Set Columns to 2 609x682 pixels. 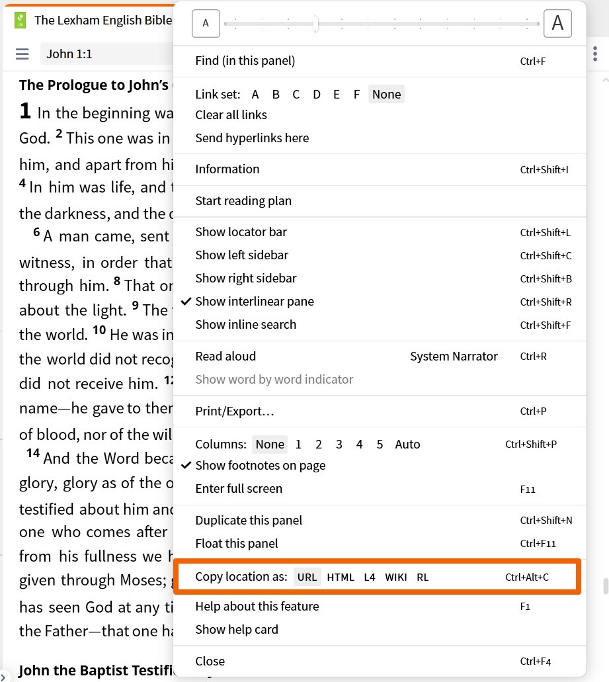click(319, 445)
